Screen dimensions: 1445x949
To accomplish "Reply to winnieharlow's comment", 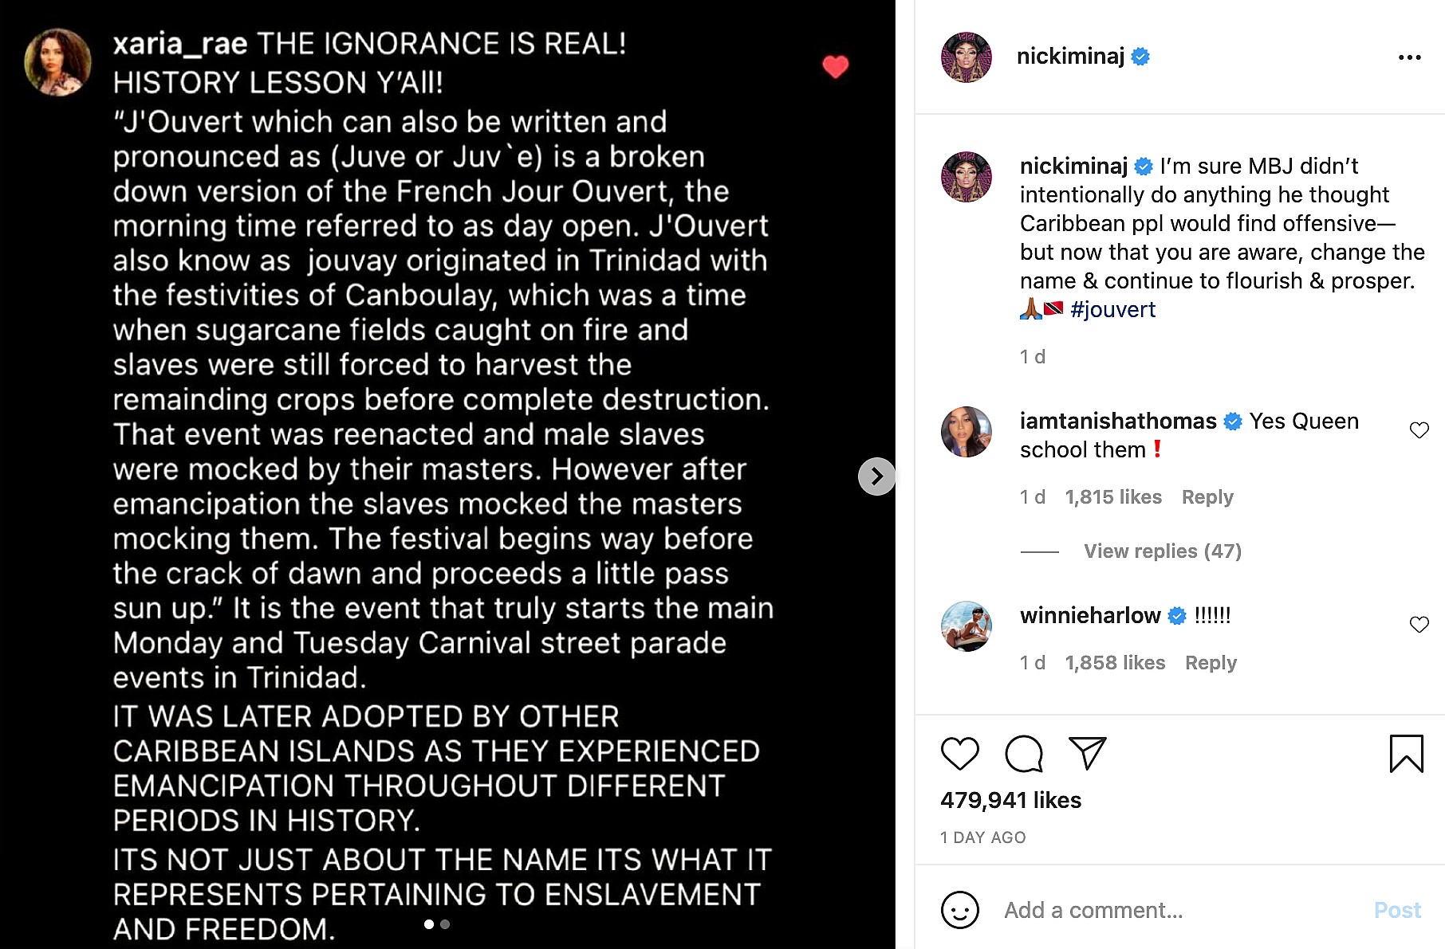I will pos(1210,663).
